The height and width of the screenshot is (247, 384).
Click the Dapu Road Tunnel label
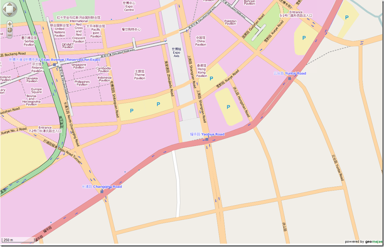(62, 151)
